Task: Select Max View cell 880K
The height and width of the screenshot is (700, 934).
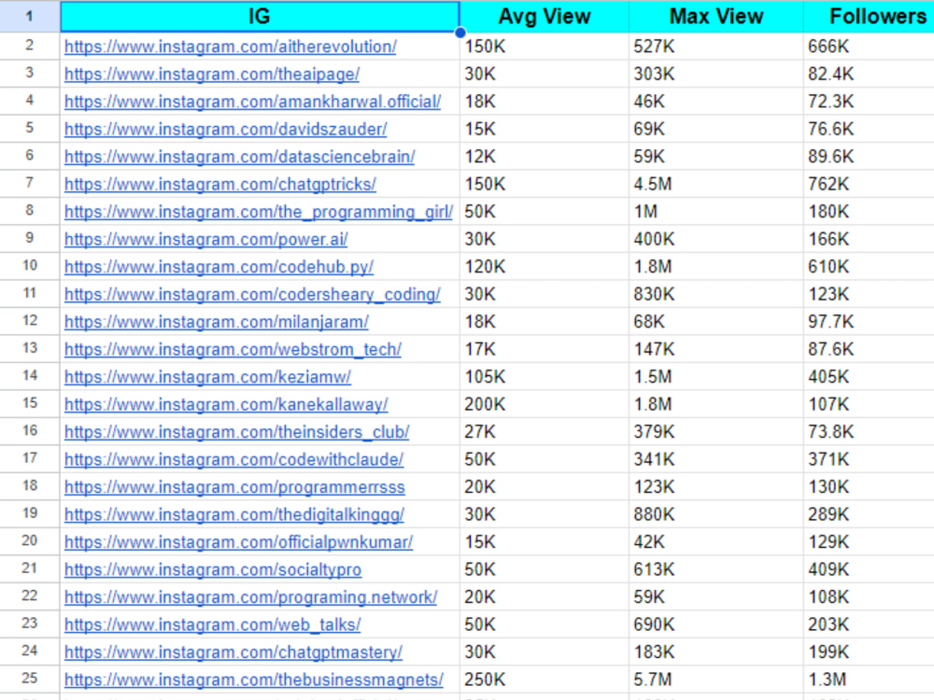Action: click(716, 514)
